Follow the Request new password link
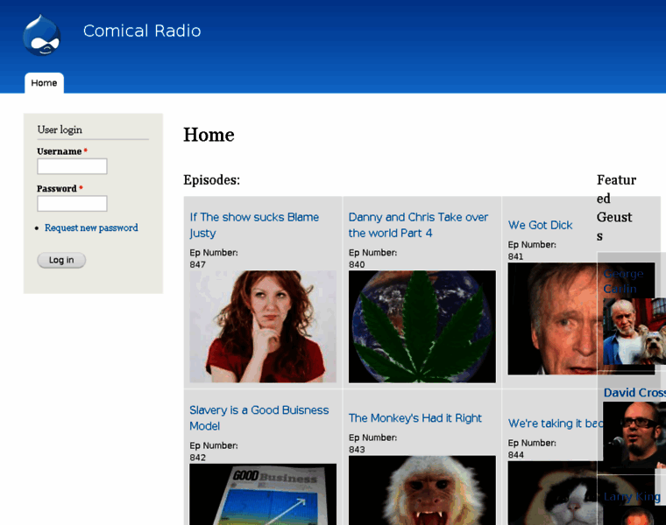The width and height of the screenshot is (666, 525). click(91, 227)
